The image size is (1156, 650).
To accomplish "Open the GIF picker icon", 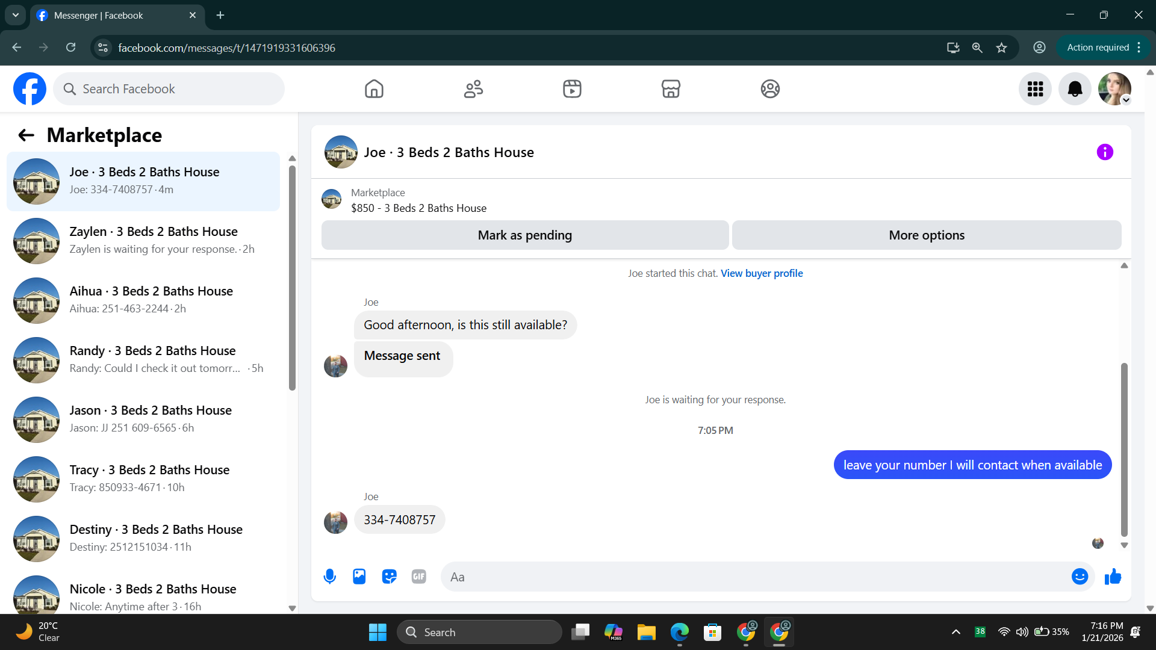I will point(418,577).
